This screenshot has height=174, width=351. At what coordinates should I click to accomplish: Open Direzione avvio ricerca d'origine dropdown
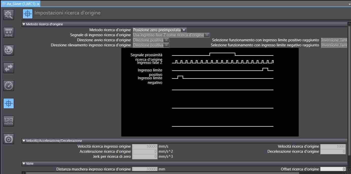coord(167,40)
